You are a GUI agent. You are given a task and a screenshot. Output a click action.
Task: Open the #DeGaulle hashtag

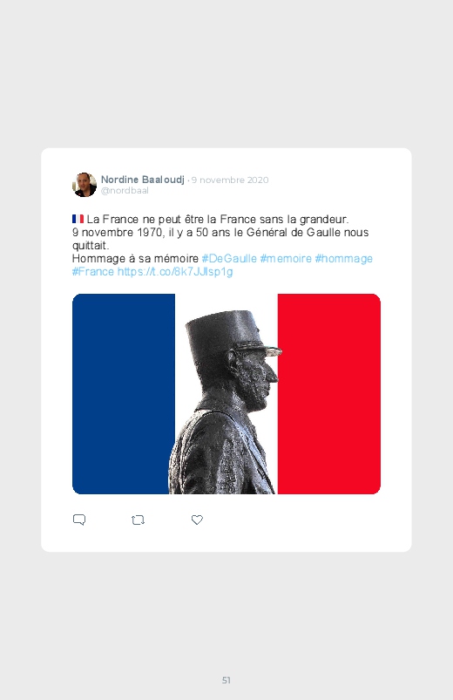point(229,259)
